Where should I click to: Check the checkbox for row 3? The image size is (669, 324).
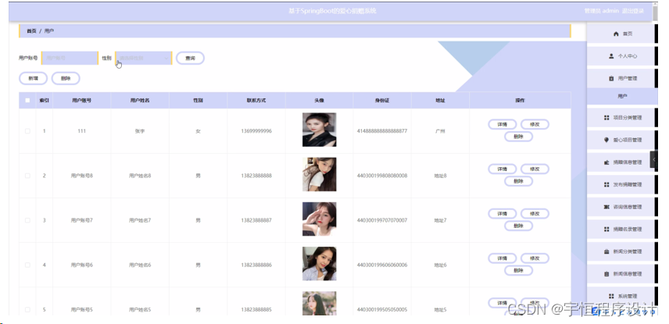[27, 220]
